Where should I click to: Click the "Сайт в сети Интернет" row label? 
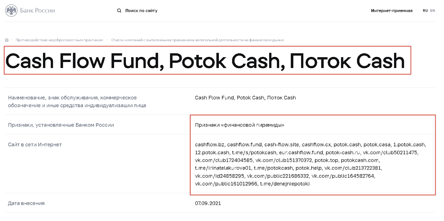pyautogui.click(x=35, y=145)
